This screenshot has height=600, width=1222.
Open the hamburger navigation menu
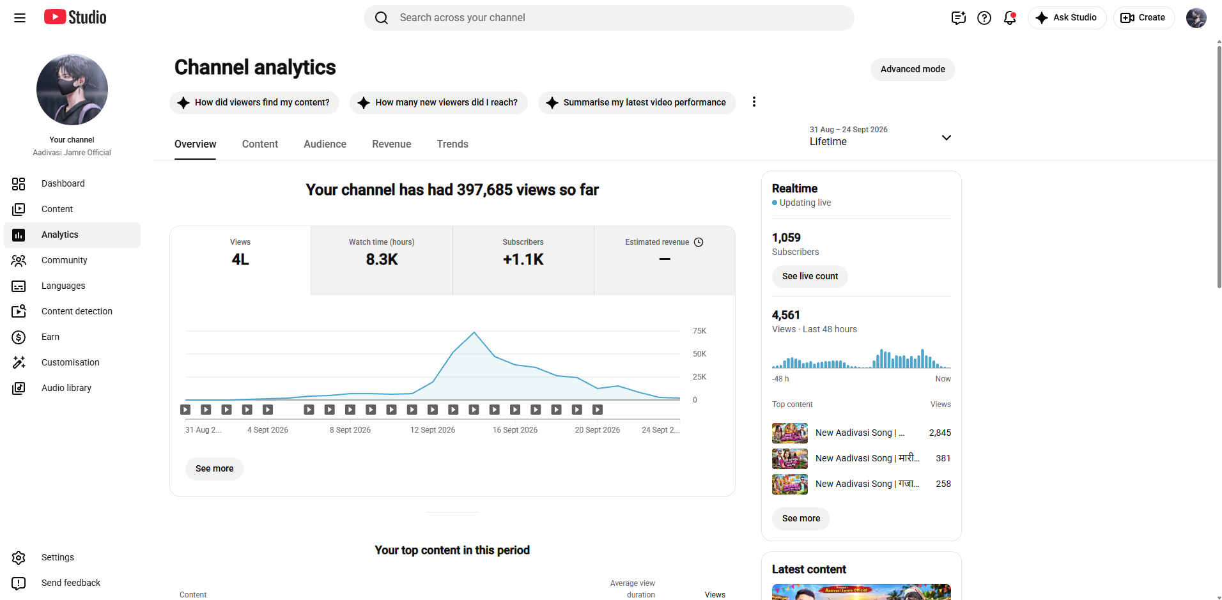pos(20,18)
